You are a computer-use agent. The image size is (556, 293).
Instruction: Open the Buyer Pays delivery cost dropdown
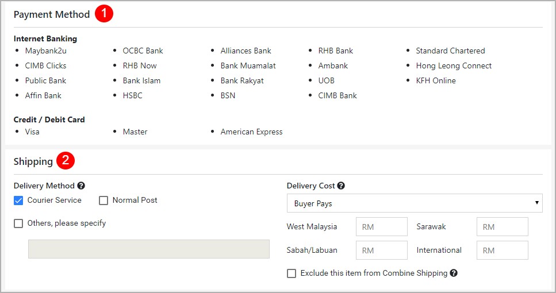[x=415, y=203]
